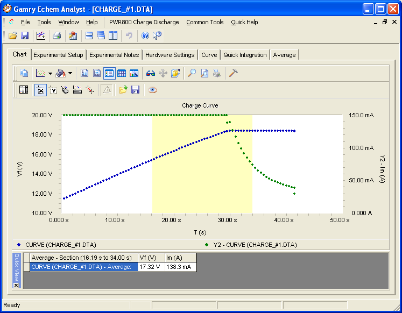Select the Chart tab
This screenshot has height=313, width=402.
[20, 54]
